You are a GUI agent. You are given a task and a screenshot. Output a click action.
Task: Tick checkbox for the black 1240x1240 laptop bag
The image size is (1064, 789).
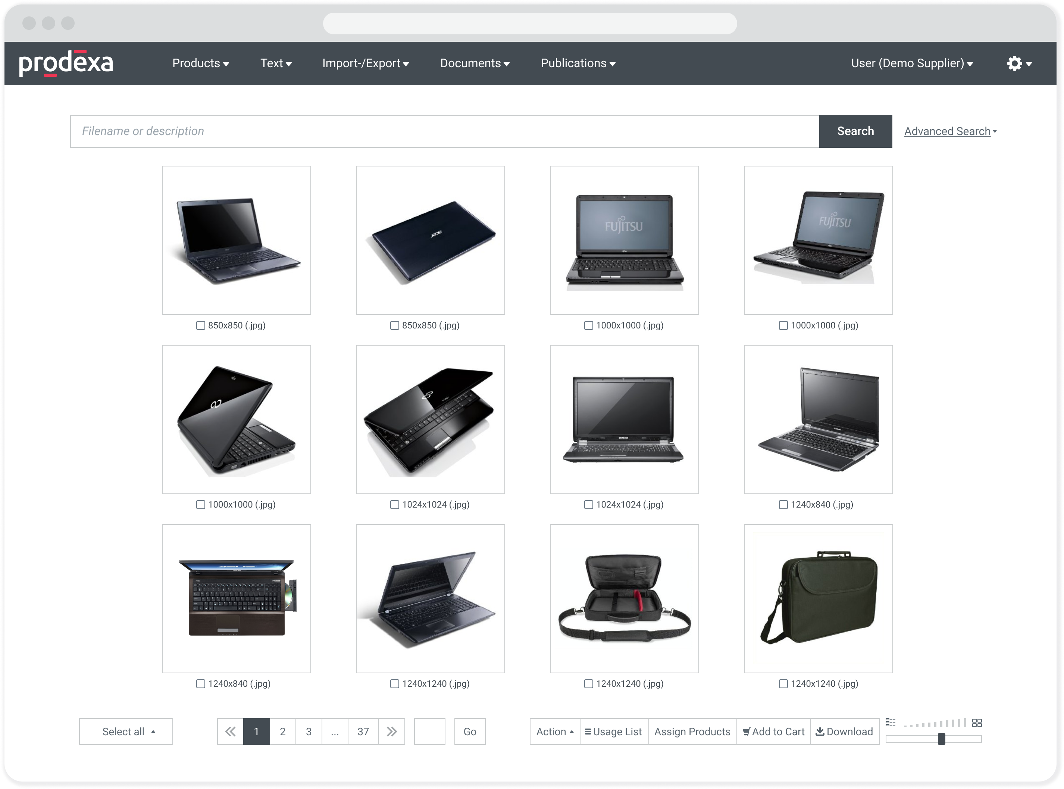point(783,683)
